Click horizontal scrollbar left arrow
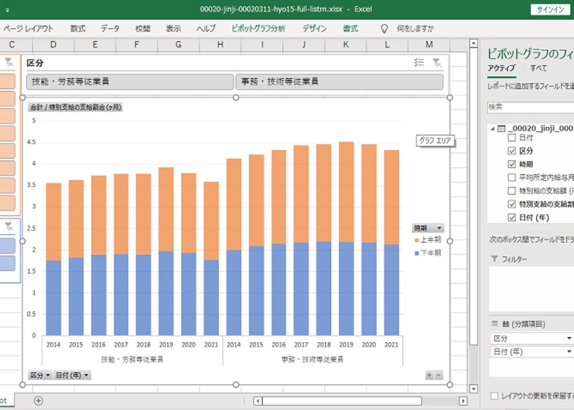 point(258,401)
